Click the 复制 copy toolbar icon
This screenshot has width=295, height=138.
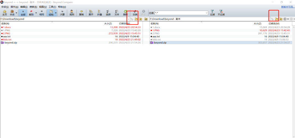click(81, 13)
